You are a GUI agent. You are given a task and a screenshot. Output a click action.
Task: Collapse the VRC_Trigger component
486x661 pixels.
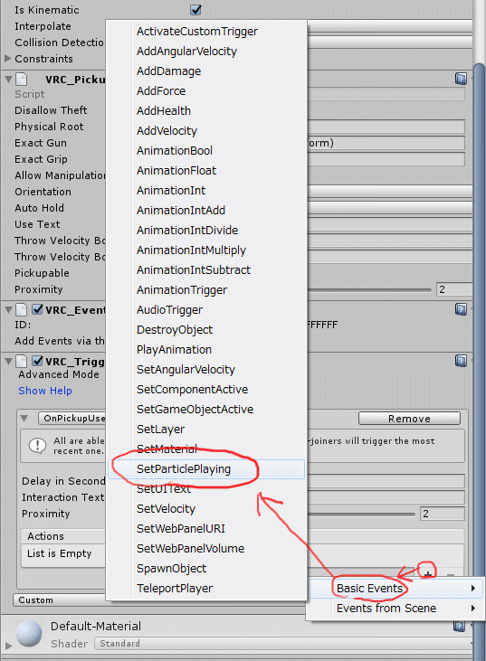[8, 362]
